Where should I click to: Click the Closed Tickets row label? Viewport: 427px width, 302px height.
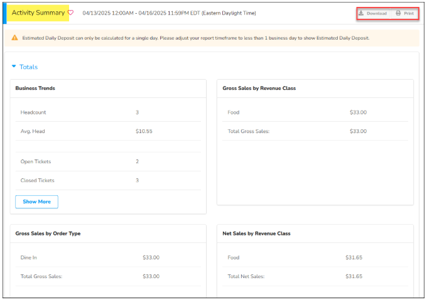37,180
